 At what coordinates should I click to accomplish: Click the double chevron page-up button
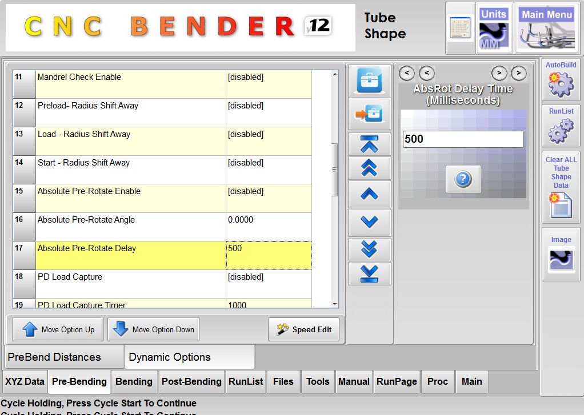(x=369, y=168)
